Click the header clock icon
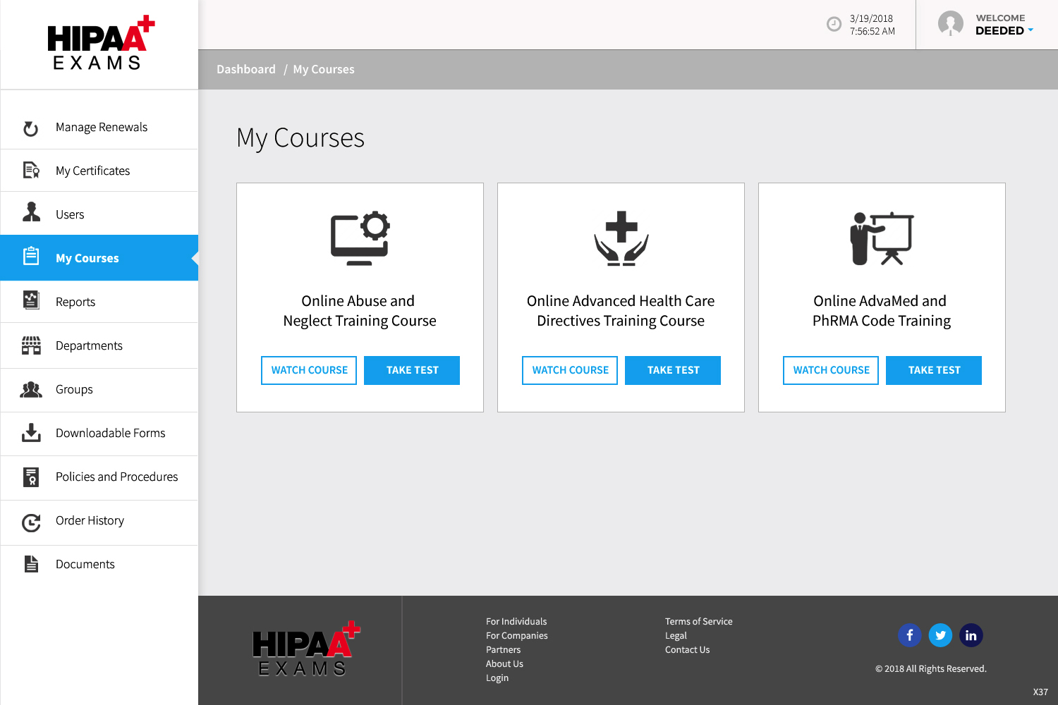 pos(834,25)
